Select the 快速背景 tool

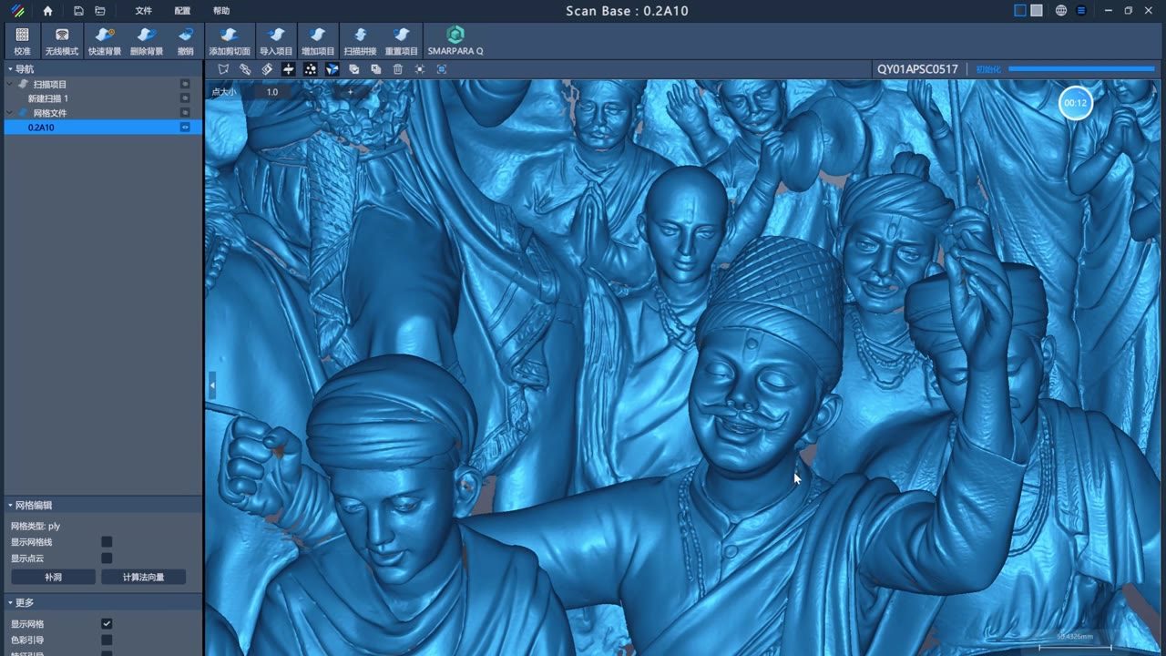[105, 41]
